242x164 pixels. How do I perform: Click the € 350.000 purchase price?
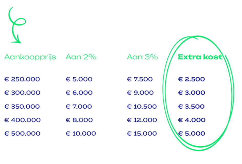pos(22,106)
